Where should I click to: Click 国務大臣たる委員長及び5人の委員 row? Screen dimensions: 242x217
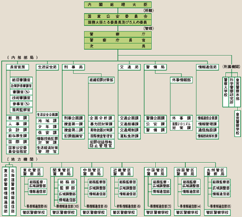point(118,22)
